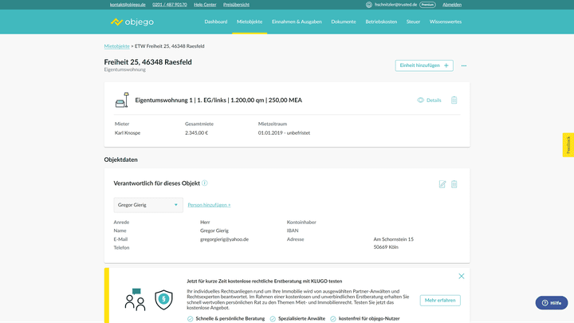Go to the Betriebskosten tab
574x323 pixels.
pos(381,22)
